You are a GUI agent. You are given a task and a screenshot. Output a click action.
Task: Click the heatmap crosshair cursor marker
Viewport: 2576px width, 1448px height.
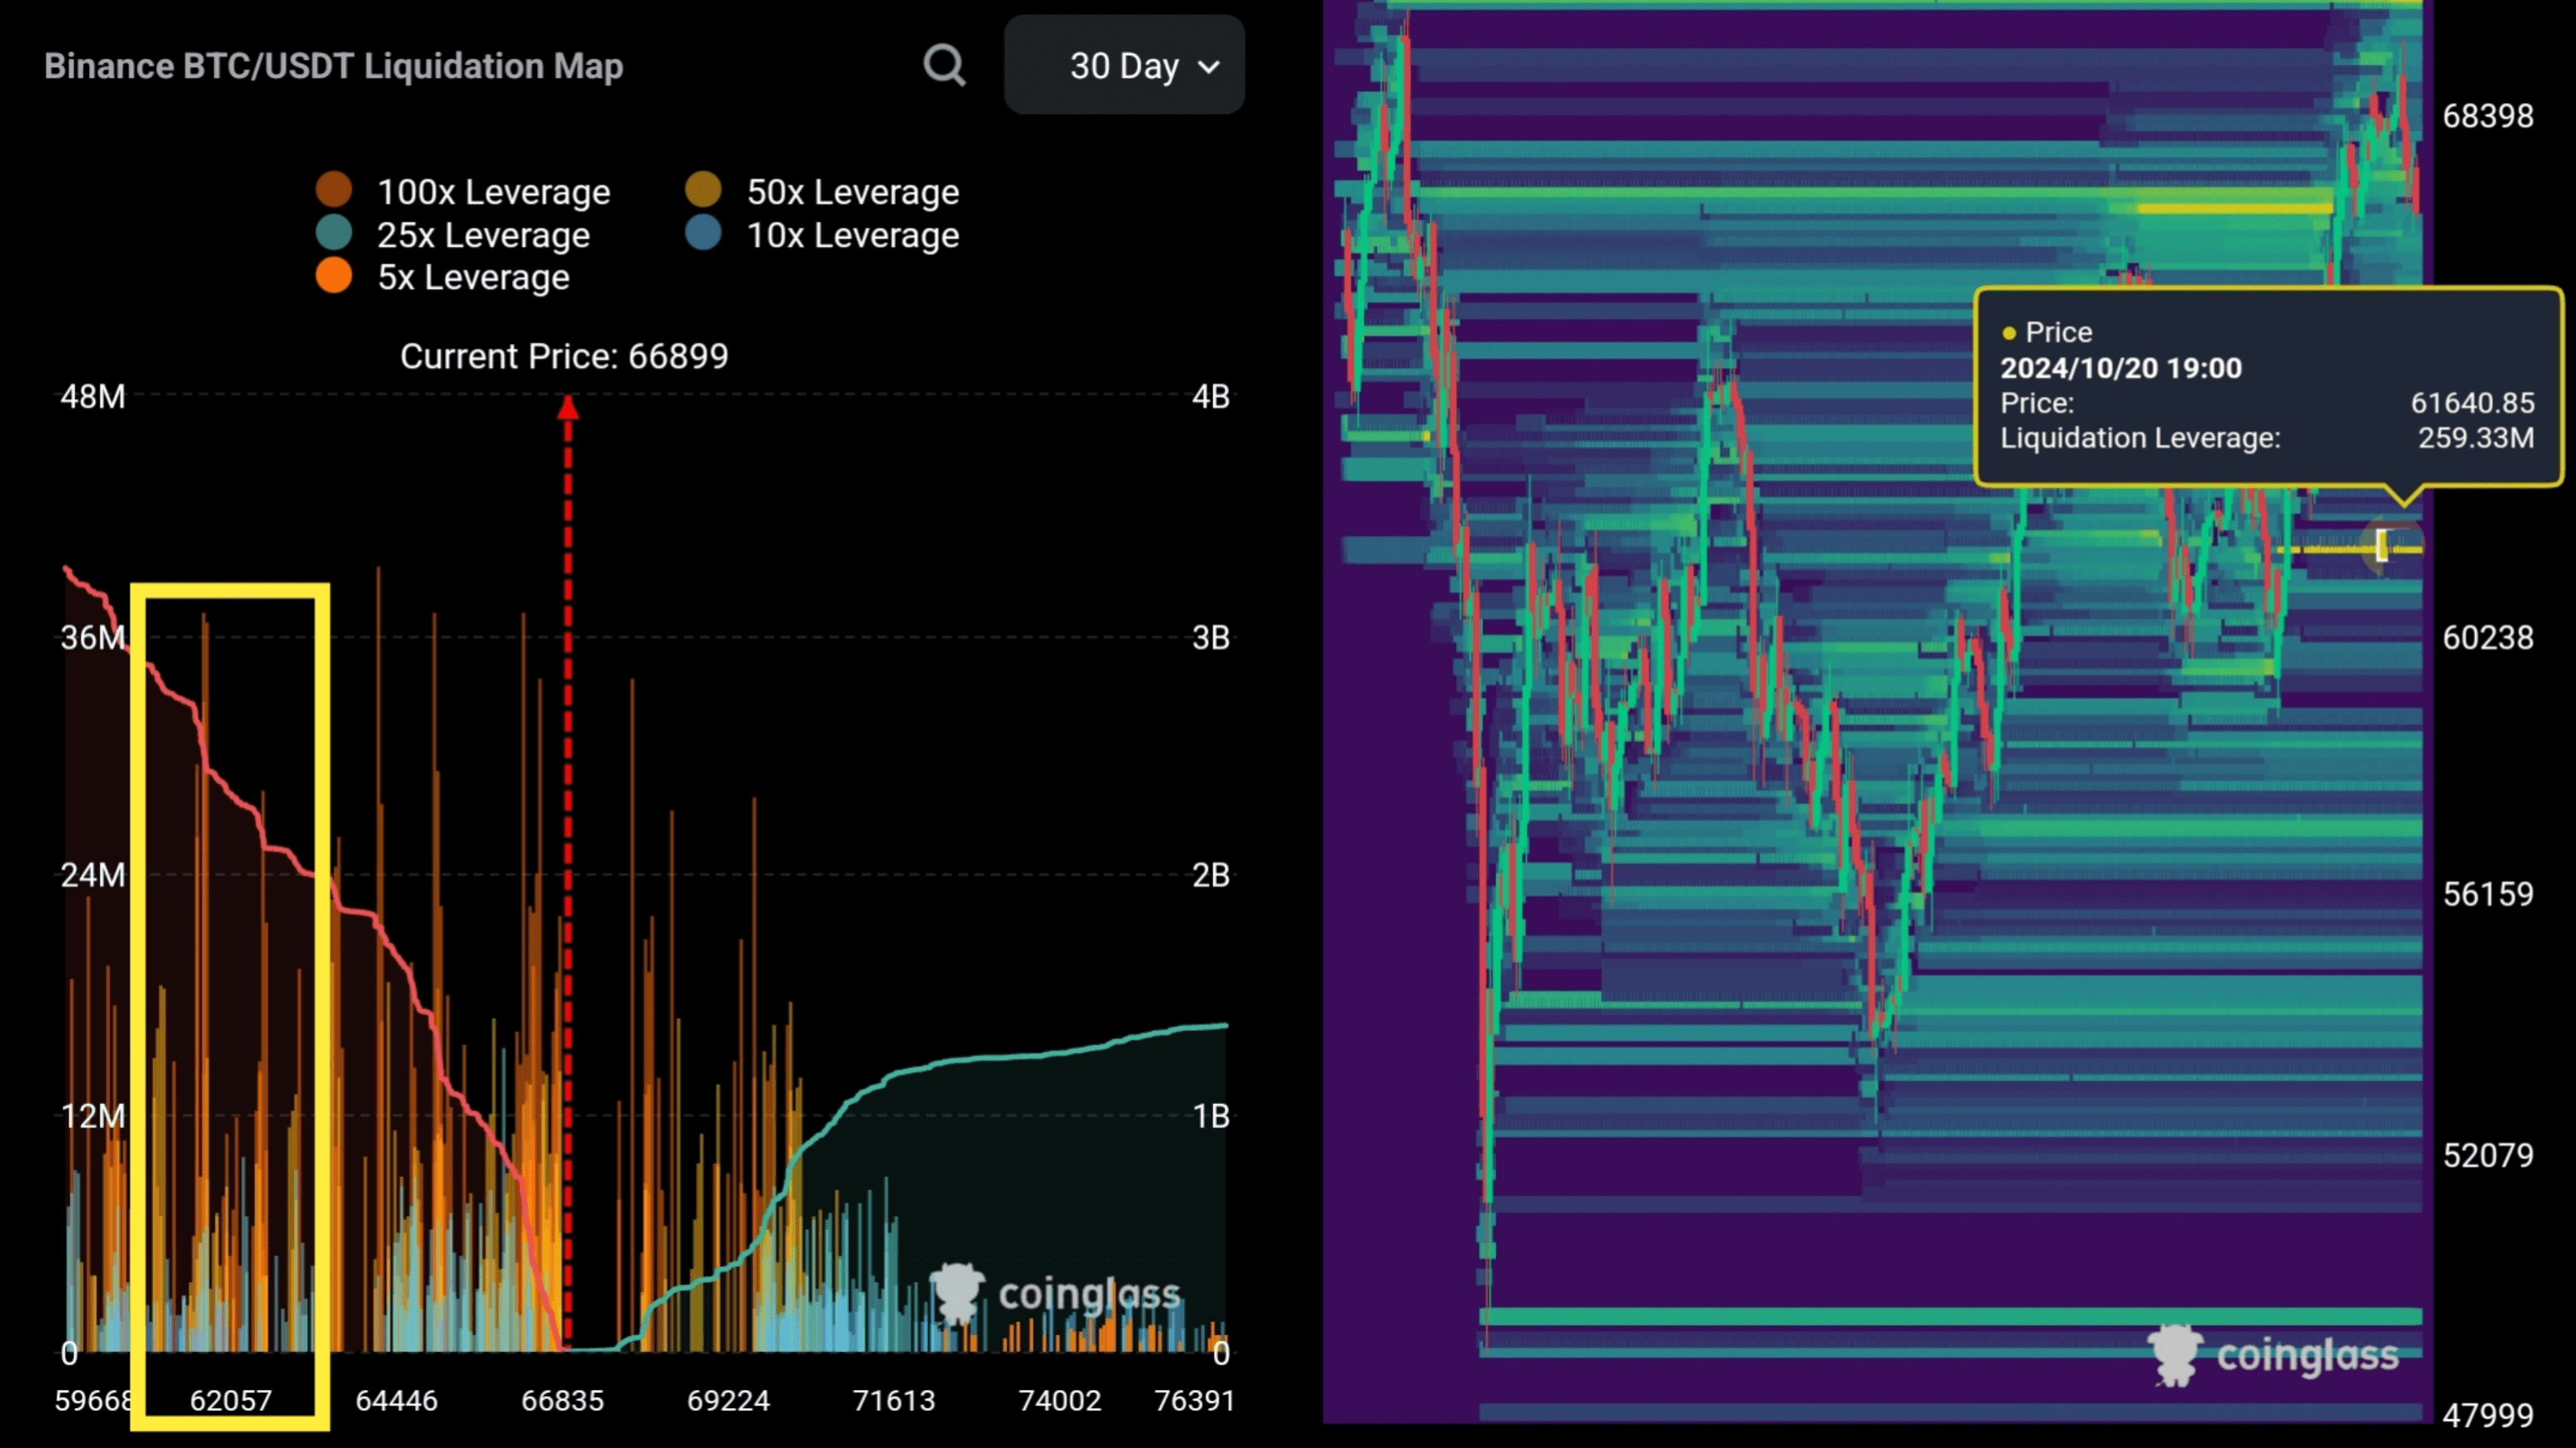pyautogui.click(x=2383, y=546)
